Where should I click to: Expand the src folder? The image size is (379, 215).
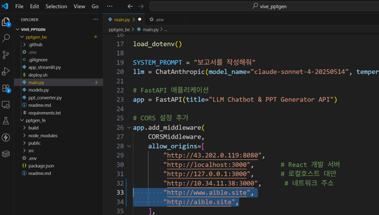tap(24, 151)
